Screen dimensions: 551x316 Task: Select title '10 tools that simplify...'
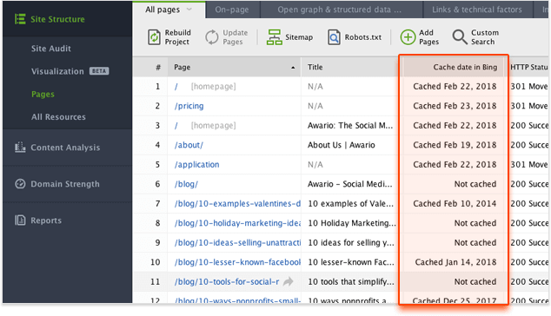[x=351, y=281]
